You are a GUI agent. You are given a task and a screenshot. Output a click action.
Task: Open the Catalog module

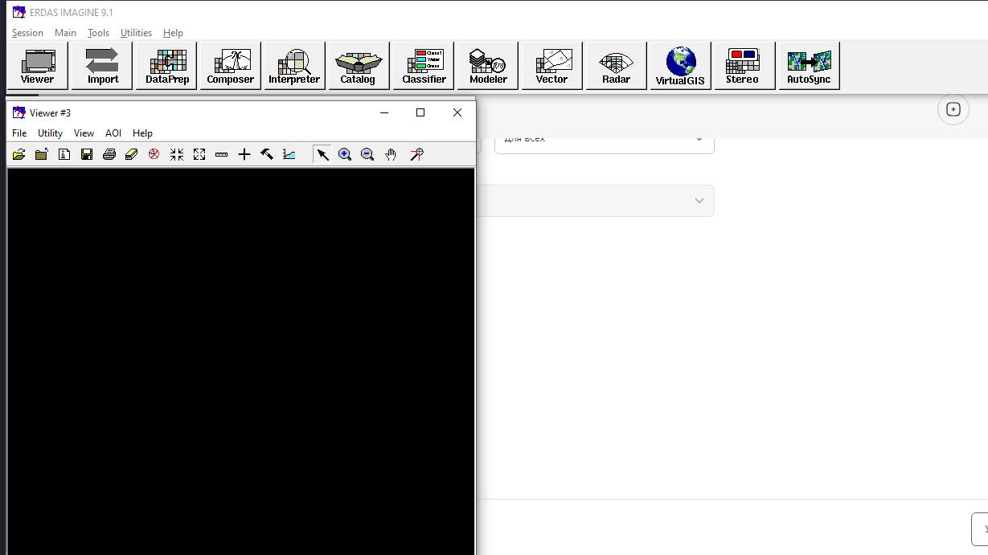point(358,66)
